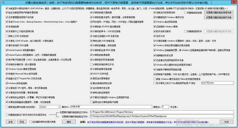Click the Close (关闭) button at bottom right
Viewport: 238px width, 128px height.
[x=226, y=122]
